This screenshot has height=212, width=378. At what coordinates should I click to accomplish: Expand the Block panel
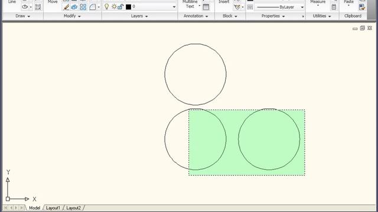tap(230, 16)
